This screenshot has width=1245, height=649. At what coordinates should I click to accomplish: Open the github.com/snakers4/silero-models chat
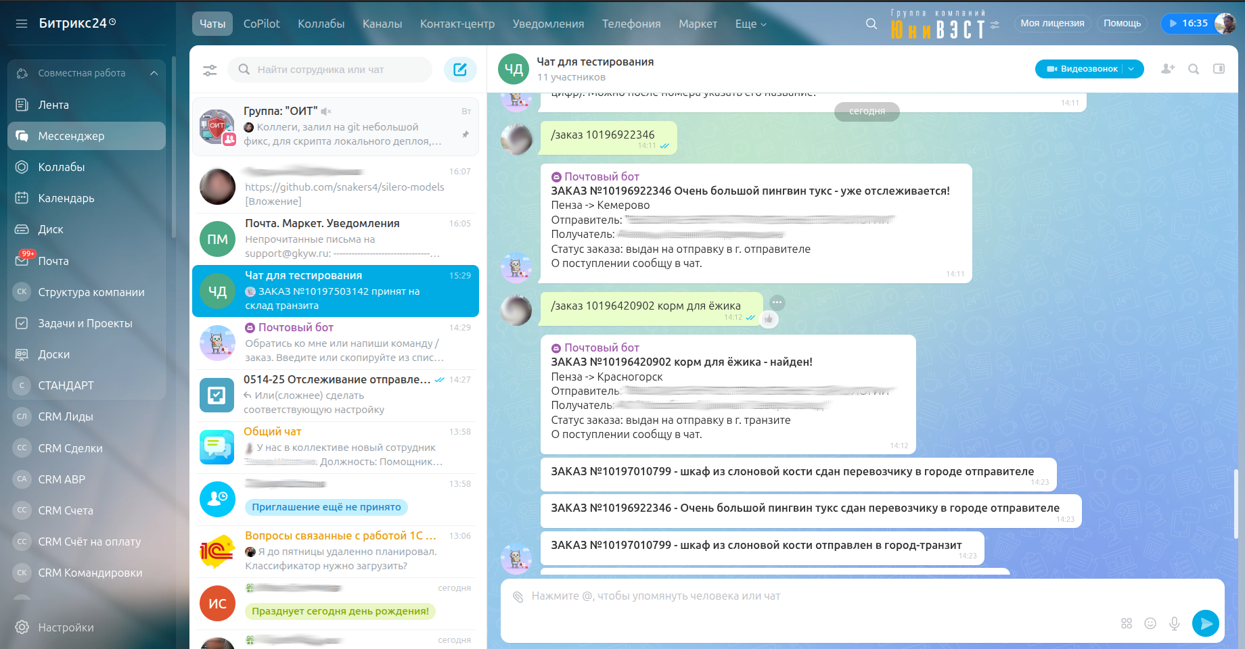336,187
